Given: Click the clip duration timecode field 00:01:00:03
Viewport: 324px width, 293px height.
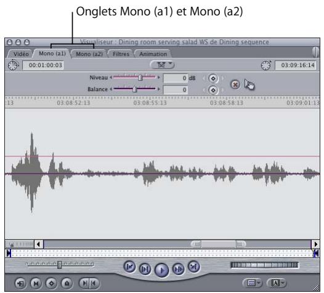Looking at the screenshot, I should coord(43,65).
